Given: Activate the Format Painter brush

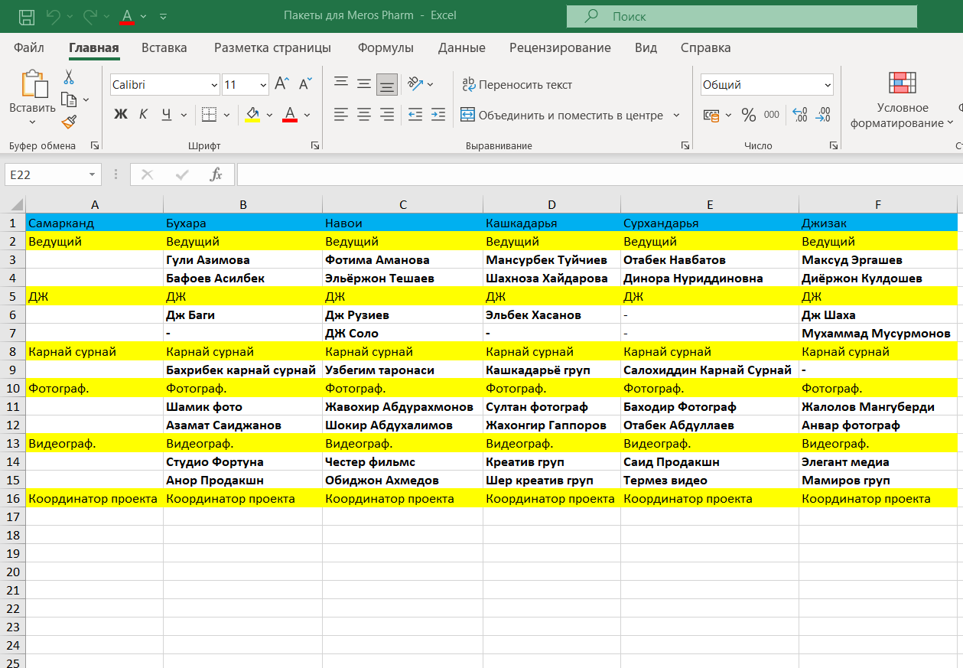Looking at the screenshot, I should [x=69, y=122].
